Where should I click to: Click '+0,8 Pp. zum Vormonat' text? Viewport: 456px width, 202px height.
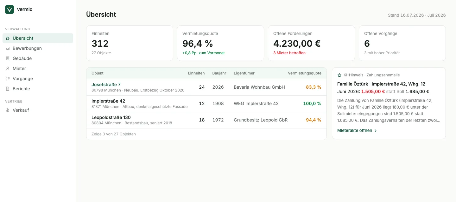204,53
